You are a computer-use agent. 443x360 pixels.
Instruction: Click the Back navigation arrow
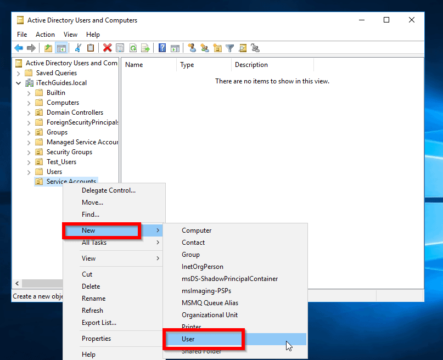[x=18, y=48]
